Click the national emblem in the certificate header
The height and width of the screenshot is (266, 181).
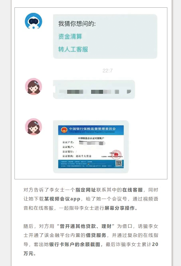click(x=64, y=130)
